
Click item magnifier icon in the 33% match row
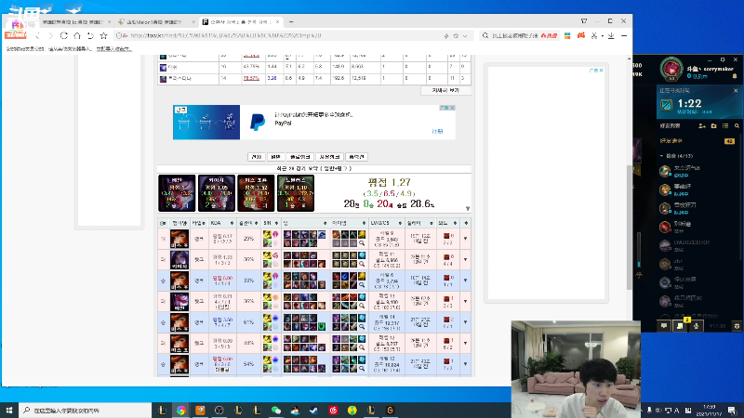tap(362, 285)
